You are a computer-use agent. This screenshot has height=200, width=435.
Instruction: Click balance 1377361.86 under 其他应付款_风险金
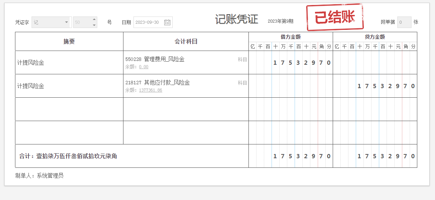pos(150,90)
